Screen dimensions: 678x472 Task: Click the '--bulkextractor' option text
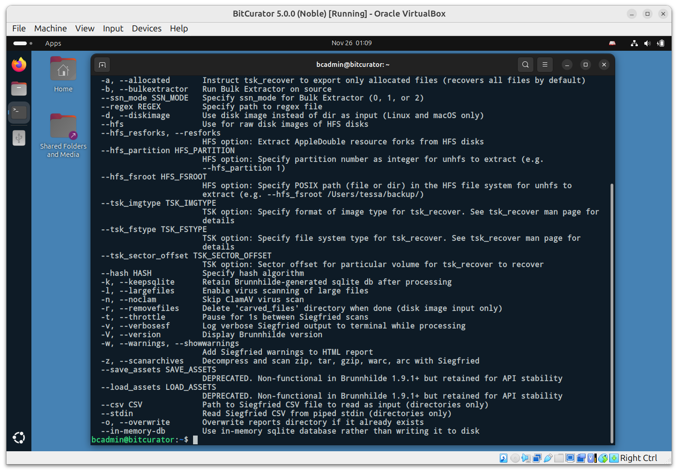click(154, 89)
